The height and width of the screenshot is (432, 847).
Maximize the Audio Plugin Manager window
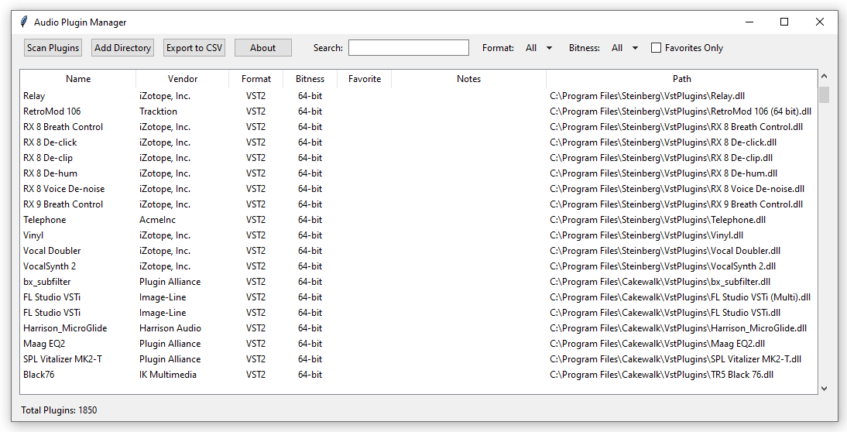pos(784,22)
